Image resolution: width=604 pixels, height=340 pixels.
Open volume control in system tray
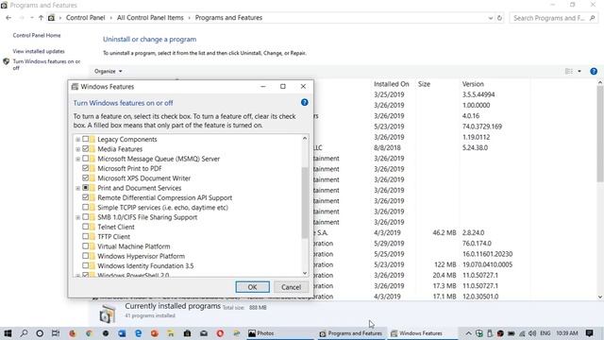click(532, 333)
